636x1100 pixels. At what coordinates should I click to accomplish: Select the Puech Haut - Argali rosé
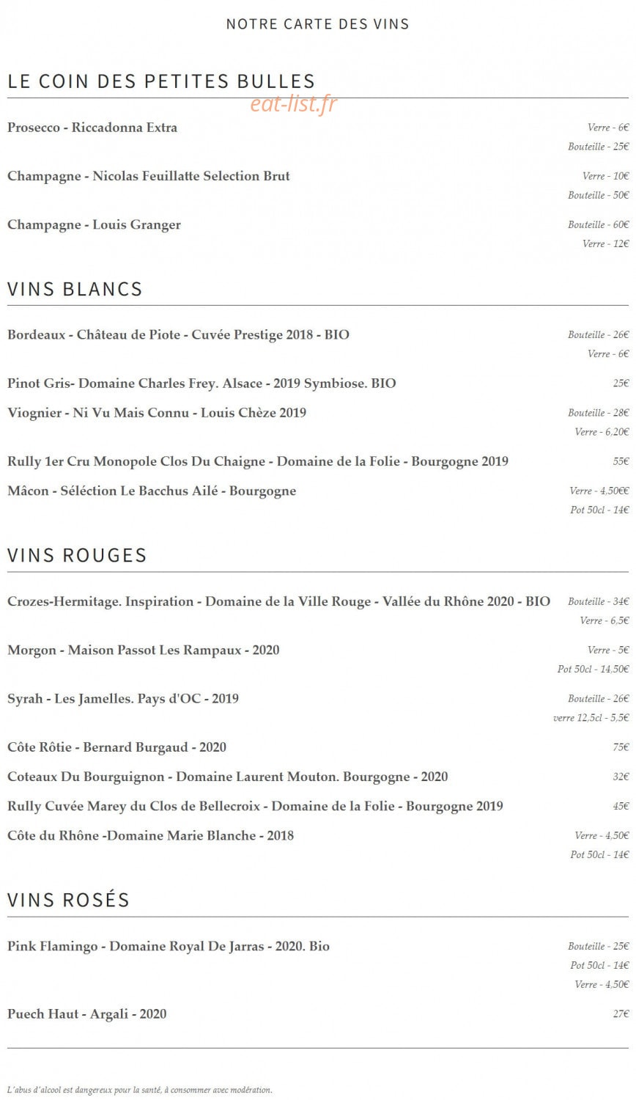[86, 1014]
